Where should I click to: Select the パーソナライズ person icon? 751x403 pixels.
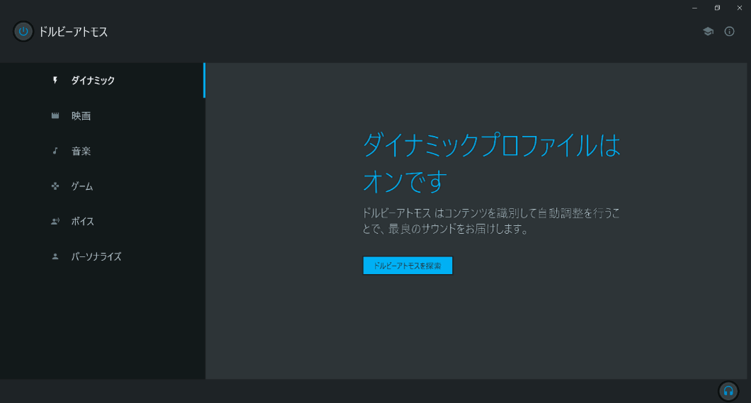point(55,256)
